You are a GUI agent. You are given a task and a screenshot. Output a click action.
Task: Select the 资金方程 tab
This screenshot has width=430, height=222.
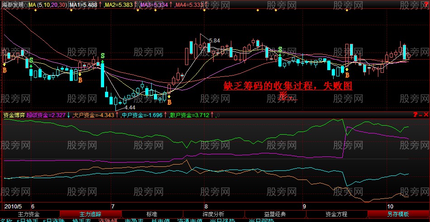(x=336, y=214)
